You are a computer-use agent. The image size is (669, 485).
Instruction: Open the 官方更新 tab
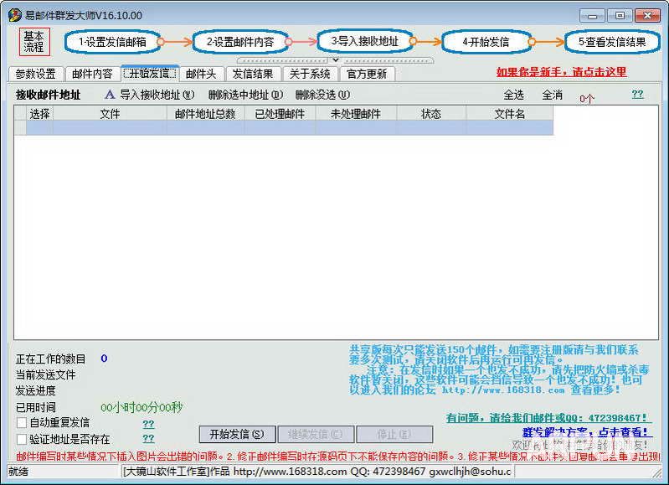click(x=367, y=74)
